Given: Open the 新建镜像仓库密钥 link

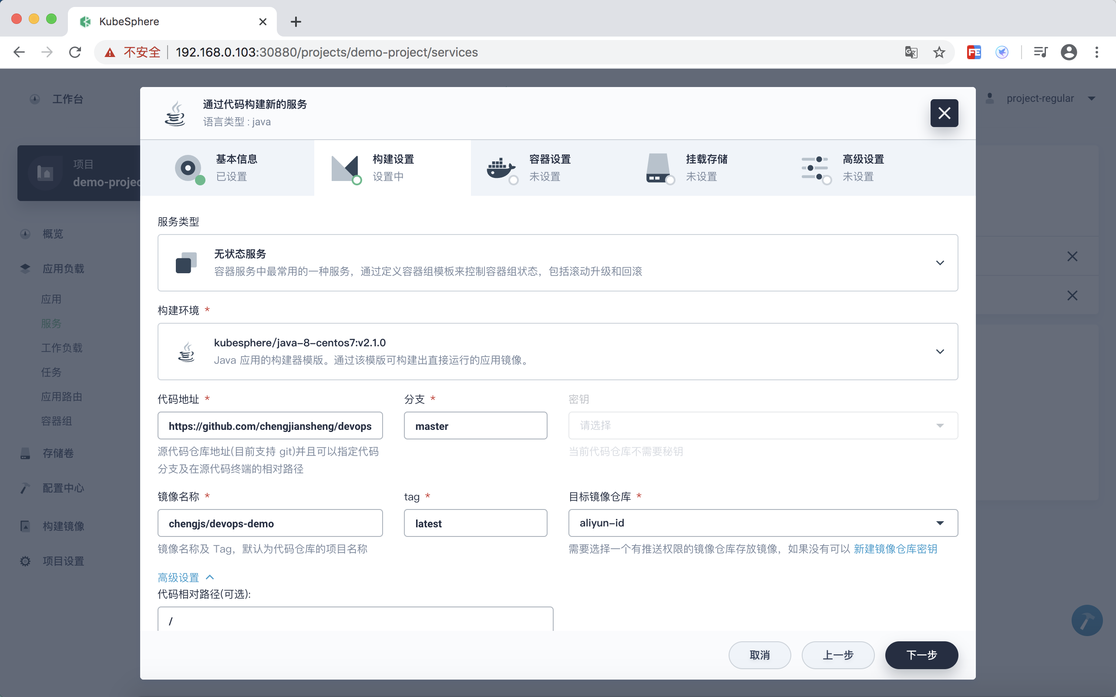Looking at the screenshot, I should point(895,549).
